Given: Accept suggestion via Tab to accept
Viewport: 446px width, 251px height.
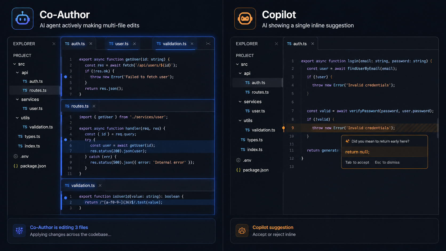Looking at the screenshot, I should (357, 162).
